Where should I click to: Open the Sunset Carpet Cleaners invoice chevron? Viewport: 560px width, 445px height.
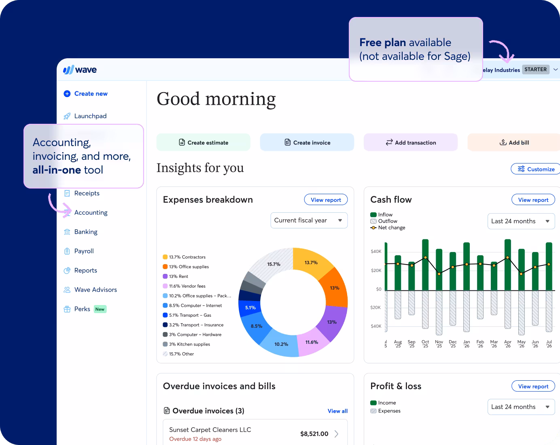pyautogui.click(x=336, y=434)
